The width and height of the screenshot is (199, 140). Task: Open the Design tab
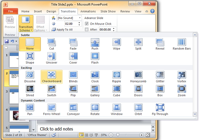tap(51, 11)
